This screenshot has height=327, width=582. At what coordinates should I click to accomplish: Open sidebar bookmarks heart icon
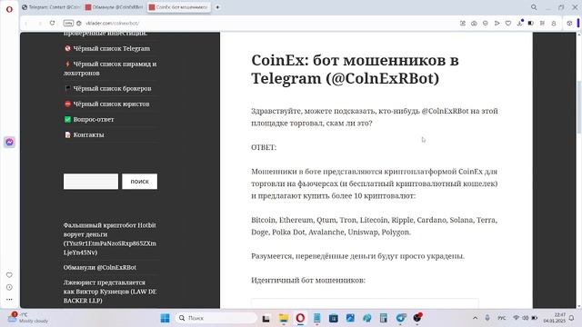click(9, 274)
